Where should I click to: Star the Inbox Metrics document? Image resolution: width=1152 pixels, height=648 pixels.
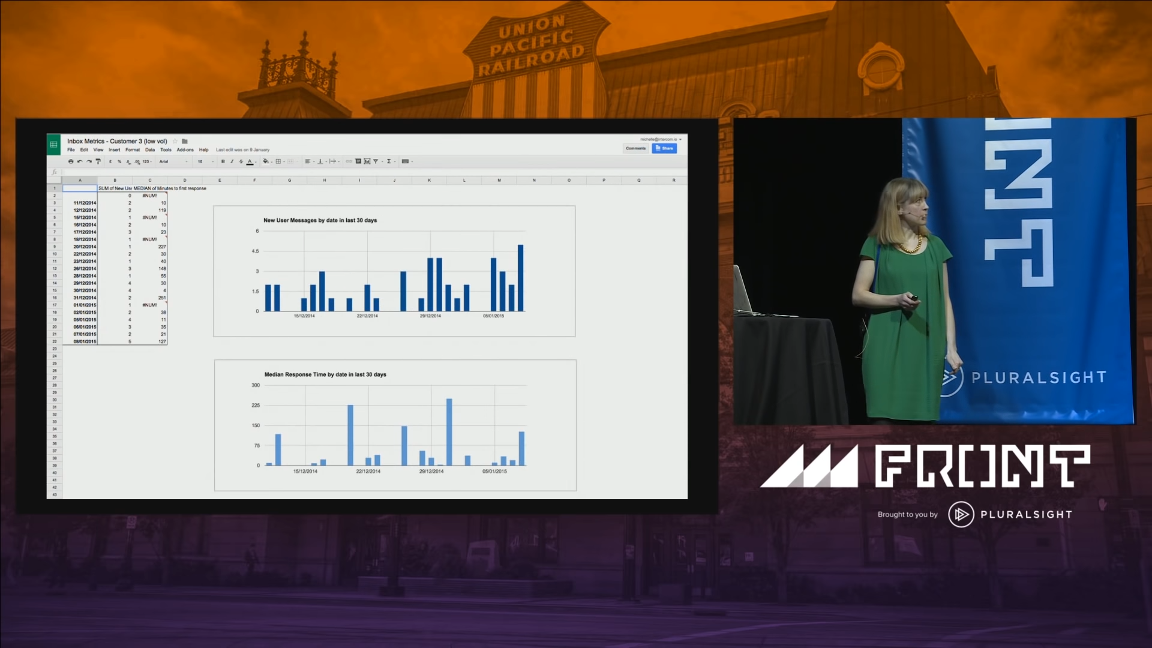(x=175, y=142)
